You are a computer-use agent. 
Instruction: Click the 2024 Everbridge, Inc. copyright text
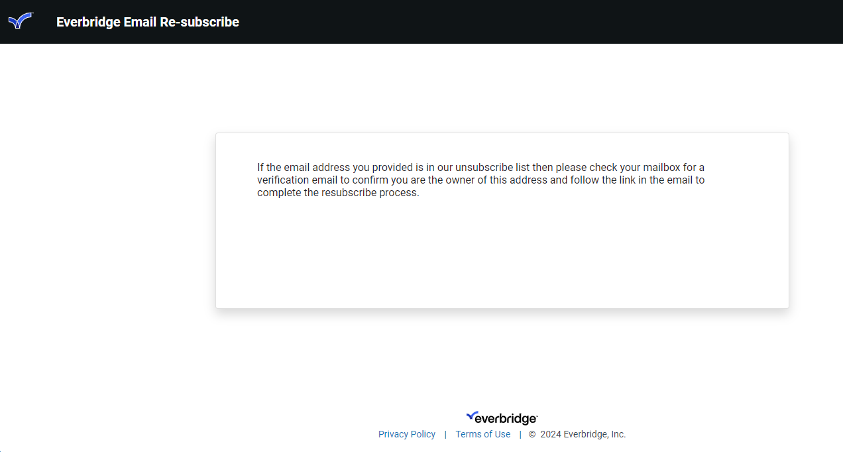coord(583,434)
